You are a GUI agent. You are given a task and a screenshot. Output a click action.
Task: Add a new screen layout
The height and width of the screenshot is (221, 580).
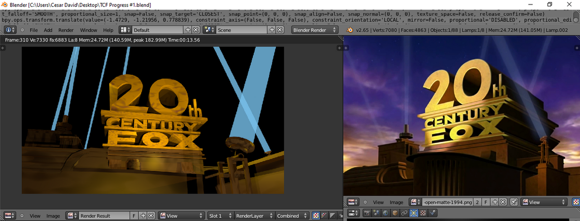pos(188,30)
